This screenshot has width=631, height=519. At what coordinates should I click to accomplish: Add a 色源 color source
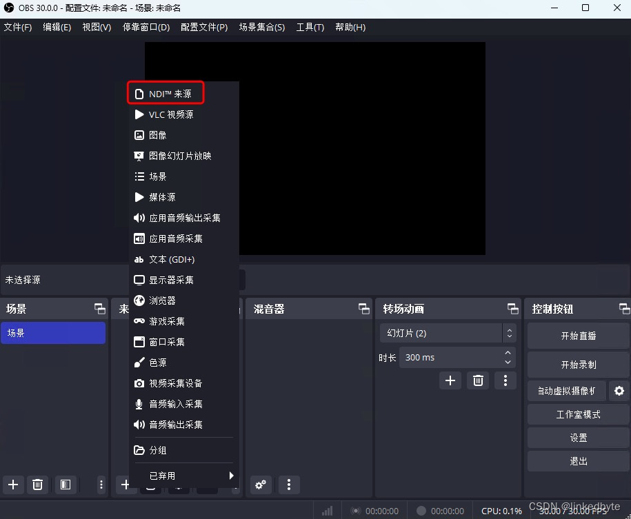pos(184,363)
